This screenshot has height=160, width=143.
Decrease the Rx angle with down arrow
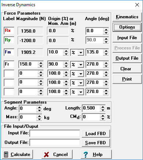106,33
